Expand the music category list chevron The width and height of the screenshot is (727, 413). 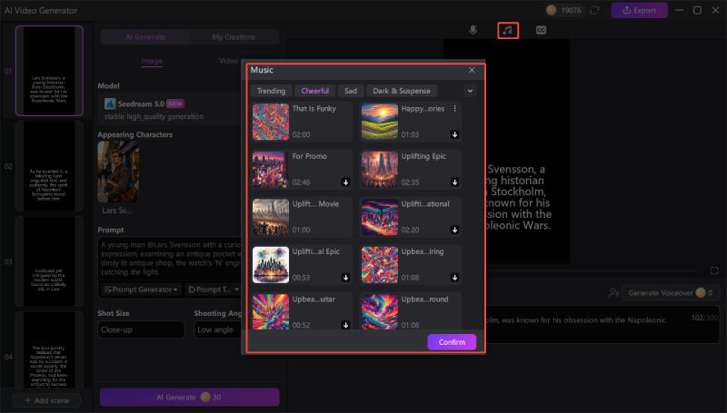(469, 91)
